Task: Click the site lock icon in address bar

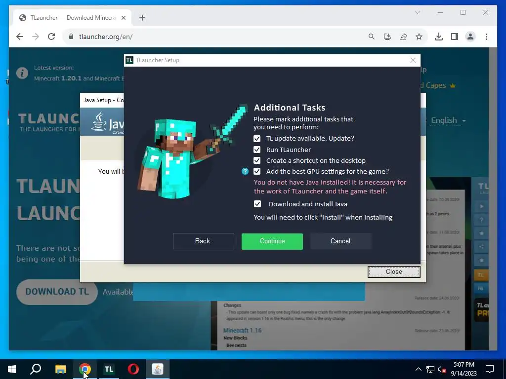Action: [71, 37]
